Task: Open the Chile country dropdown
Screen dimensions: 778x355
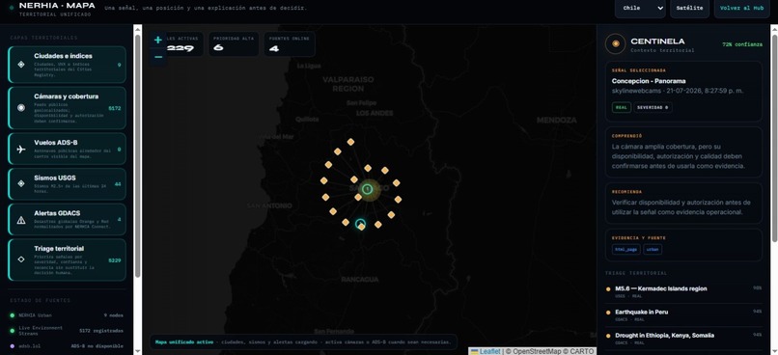Action: pos(640,8)
